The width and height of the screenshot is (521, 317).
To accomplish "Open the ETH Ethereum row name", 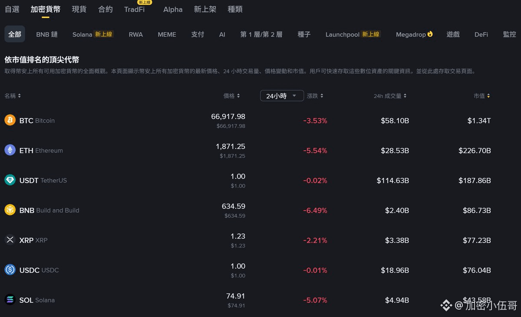I will click(x=41, y=150).
